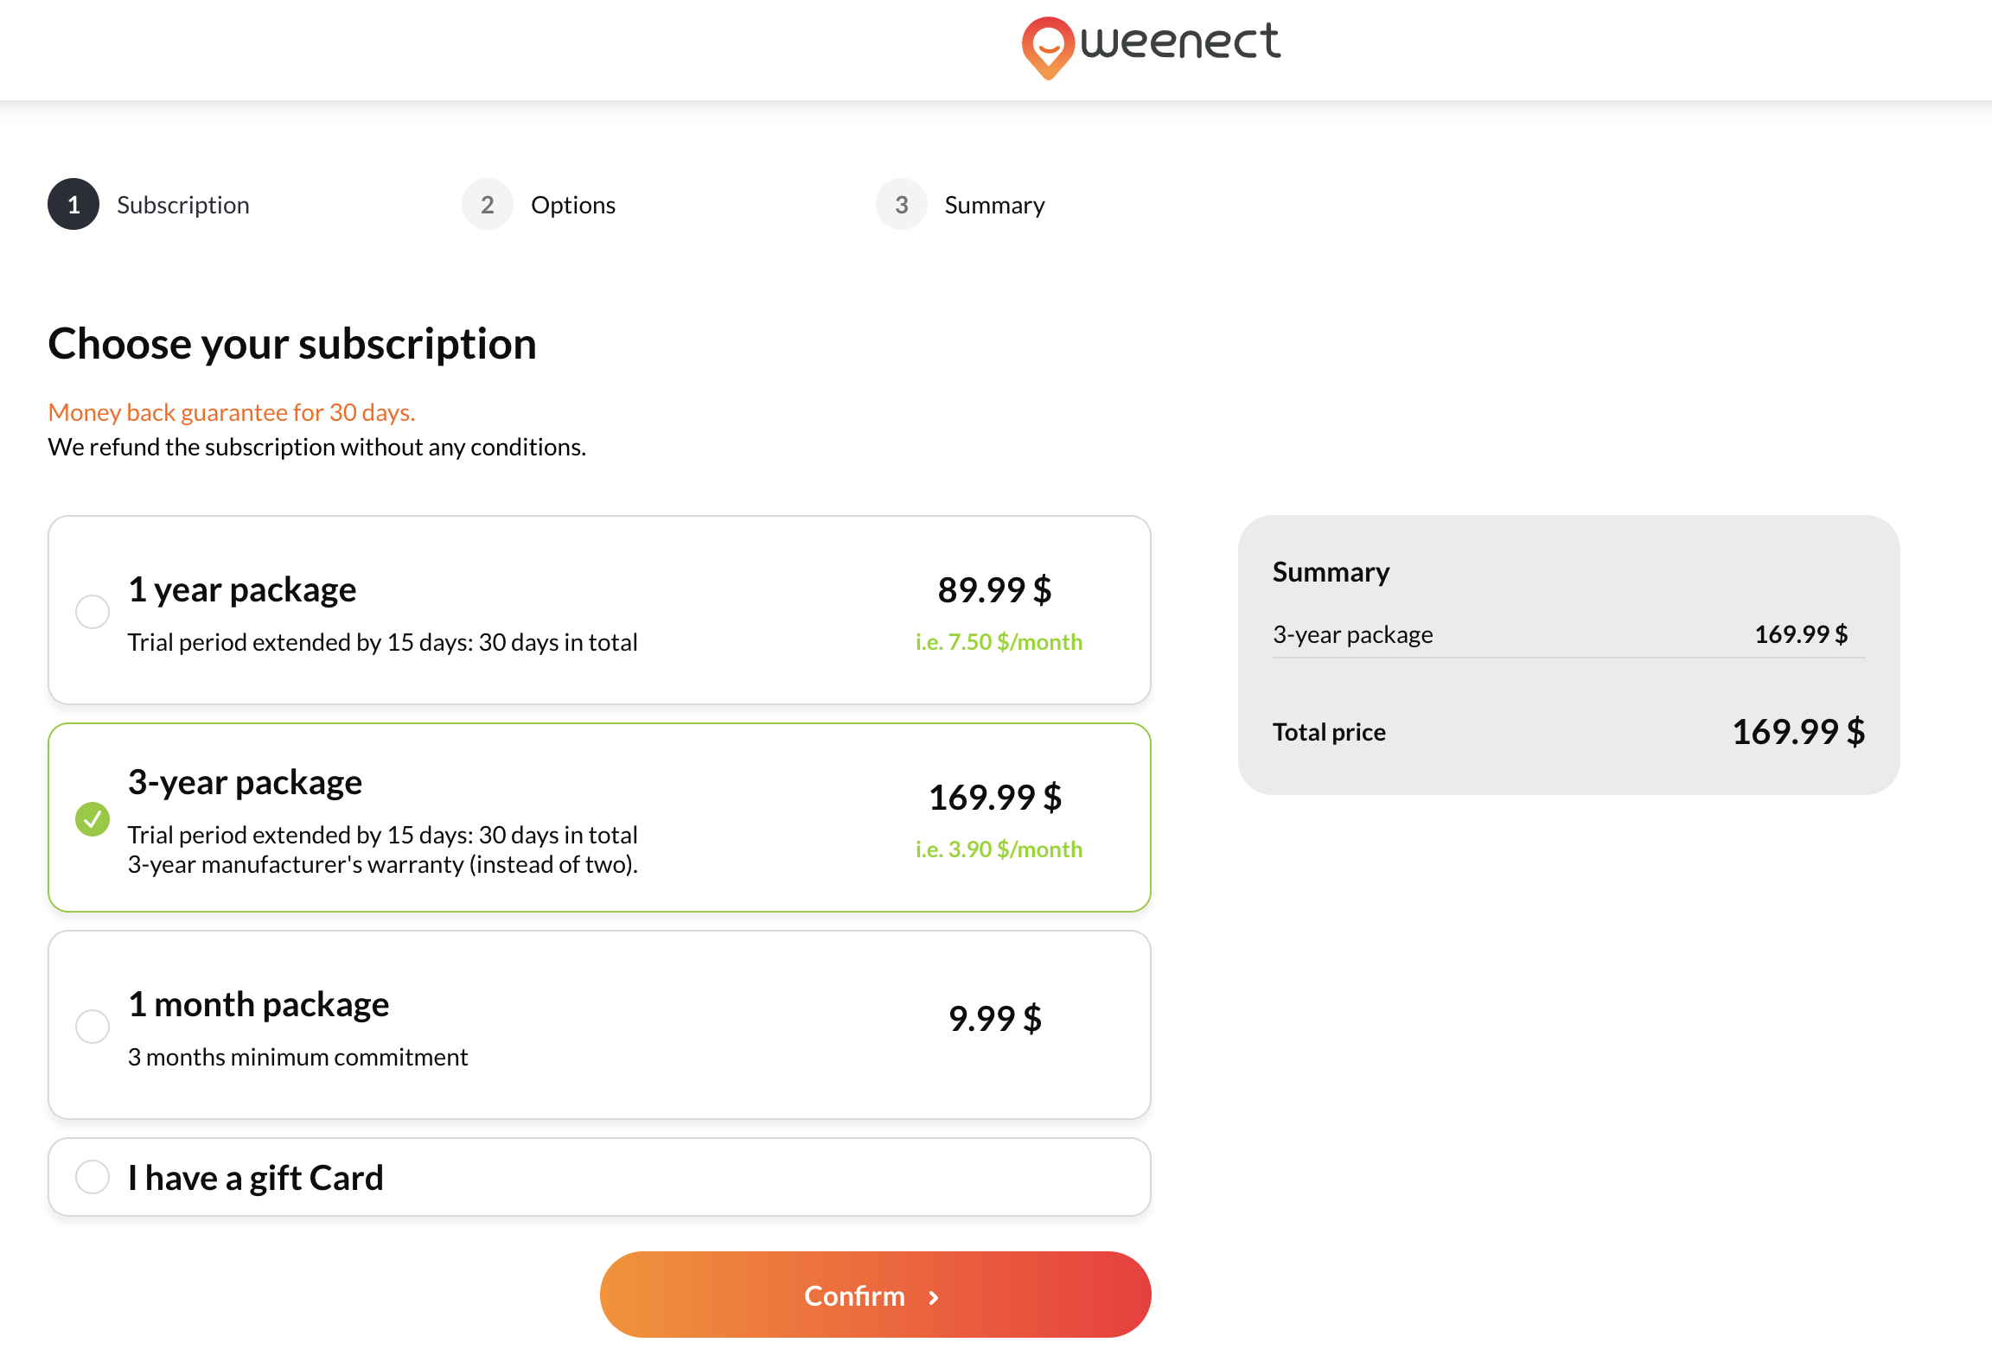The width and height of the screenshot is (1992, 1355).
Task: Click the step 1 Subscription circle
Action: pos(73,205)
